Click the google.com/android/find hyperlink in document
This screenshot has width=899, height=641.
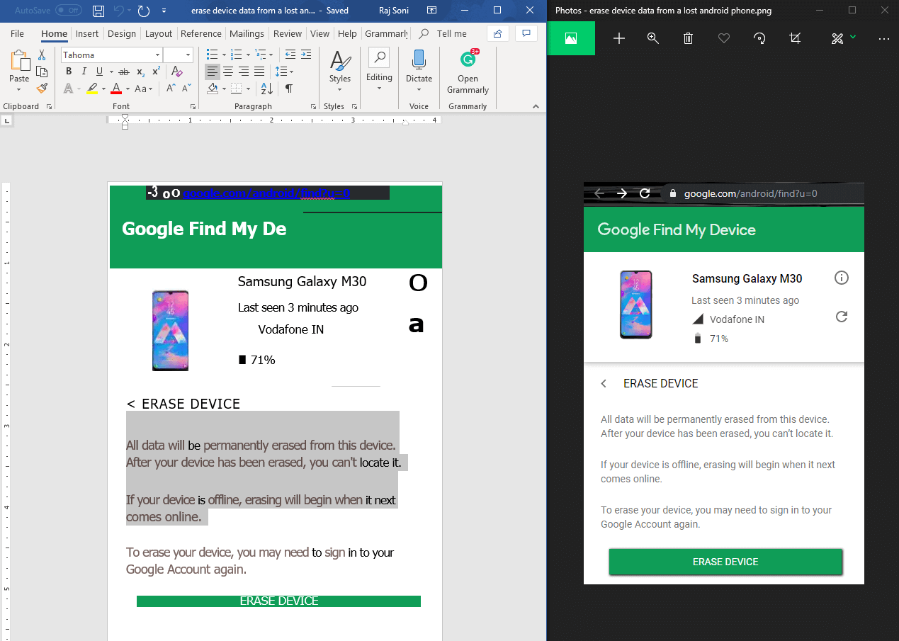click(266, 193)
